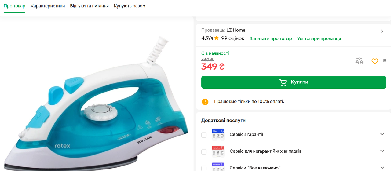391x171 pixels.
Task: Open seller LZ Home details arrow
Action: [x=382, y=31]
